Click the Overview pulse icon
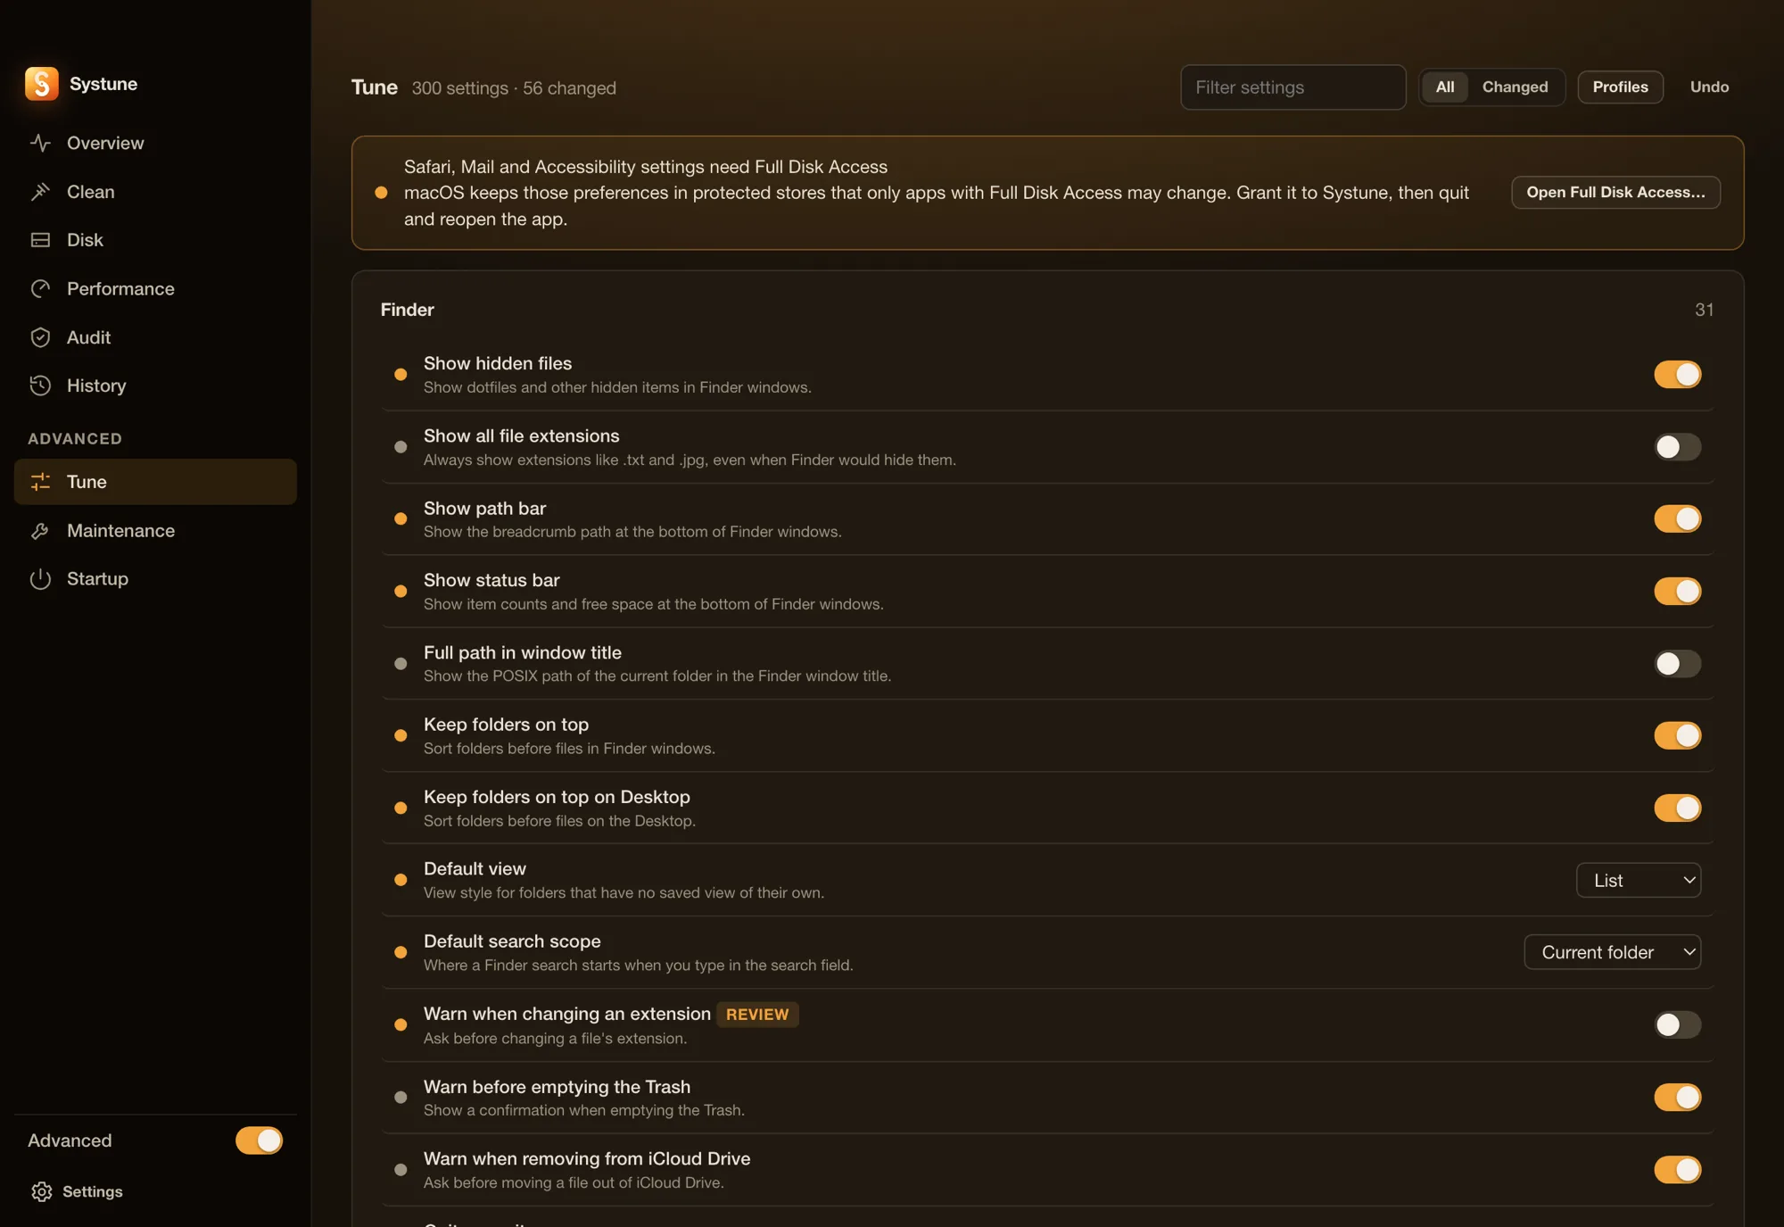The image size is (1784, 1227). 40,143
